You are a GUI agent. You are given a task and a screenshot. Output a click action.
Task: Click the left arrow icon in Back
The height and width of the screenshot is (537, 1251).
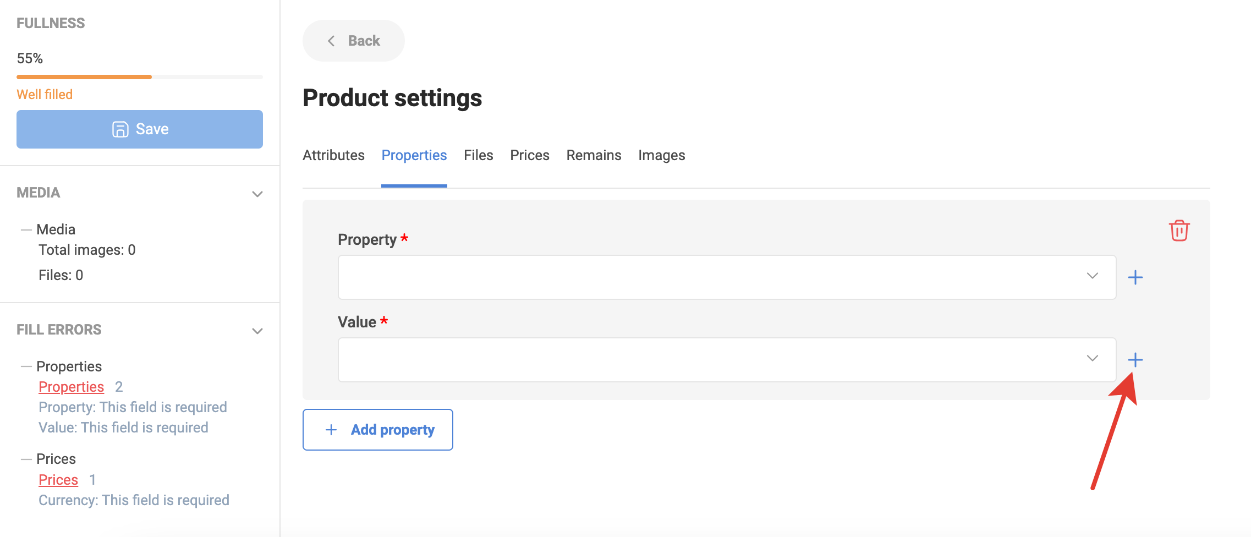(331, 41)
